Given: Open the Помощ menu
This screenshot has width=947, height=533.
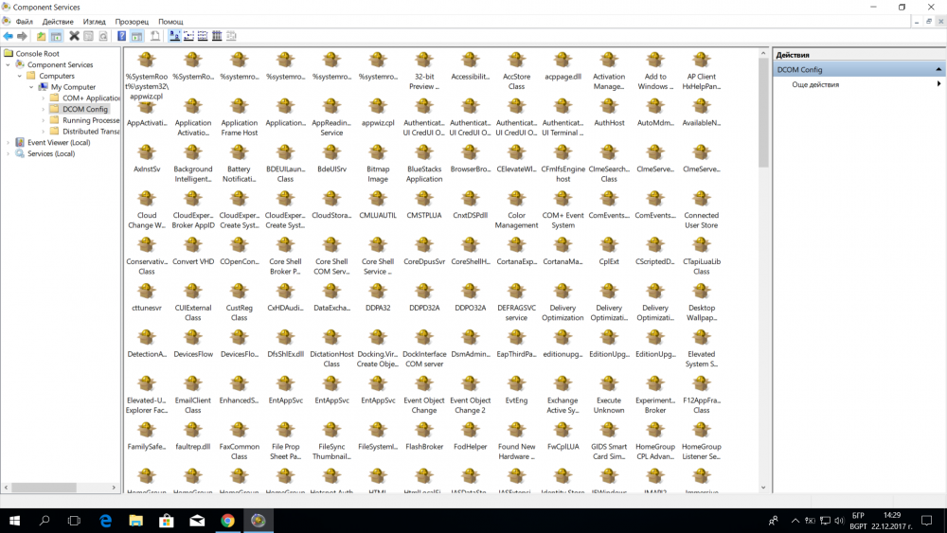Looking at the screenshot, I should point(170,21).
